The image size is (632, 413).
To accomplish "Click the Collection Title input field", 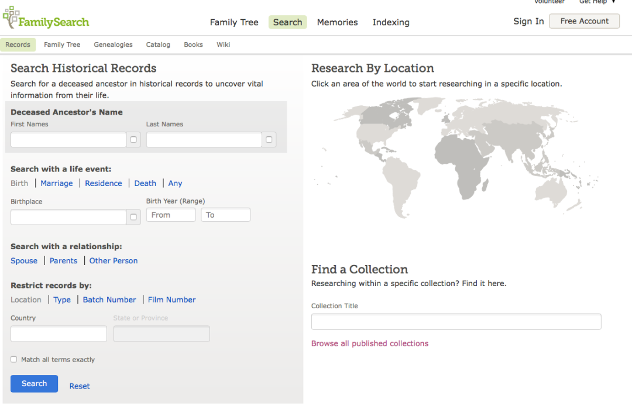I will coord(456,322).
